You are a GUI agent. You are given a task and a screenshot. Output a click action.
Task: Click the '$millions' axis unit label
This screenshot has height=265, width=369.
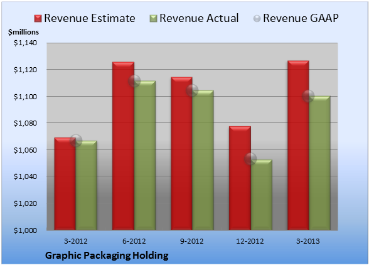[x=24, y=32]
